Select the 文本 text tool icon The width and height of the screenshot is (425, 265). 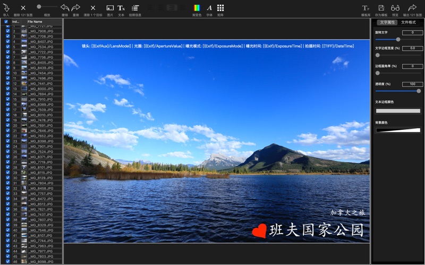coord(121,8)
